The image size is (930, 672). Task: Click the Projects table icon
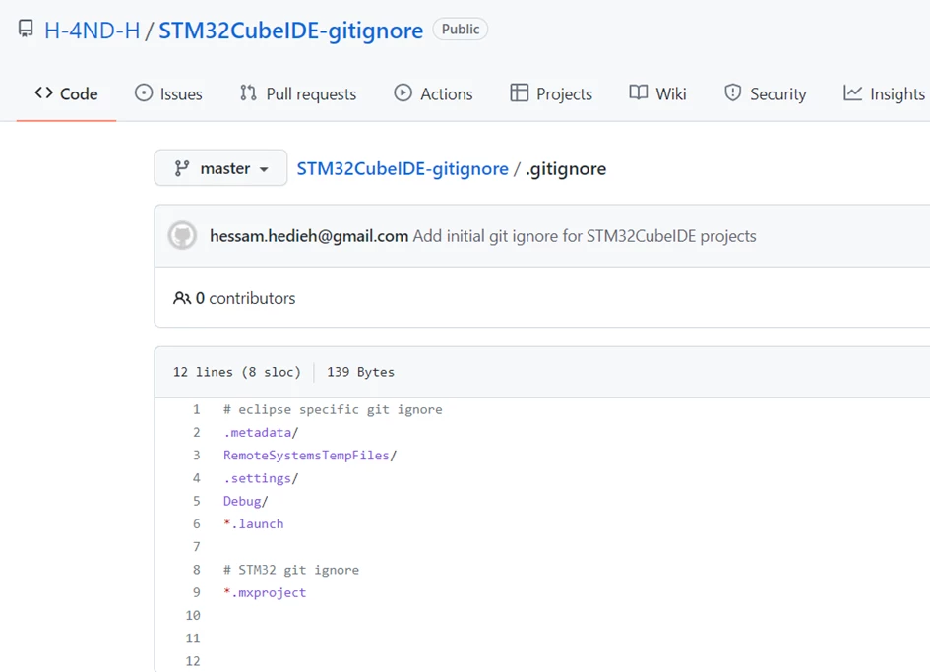[519, 93]
